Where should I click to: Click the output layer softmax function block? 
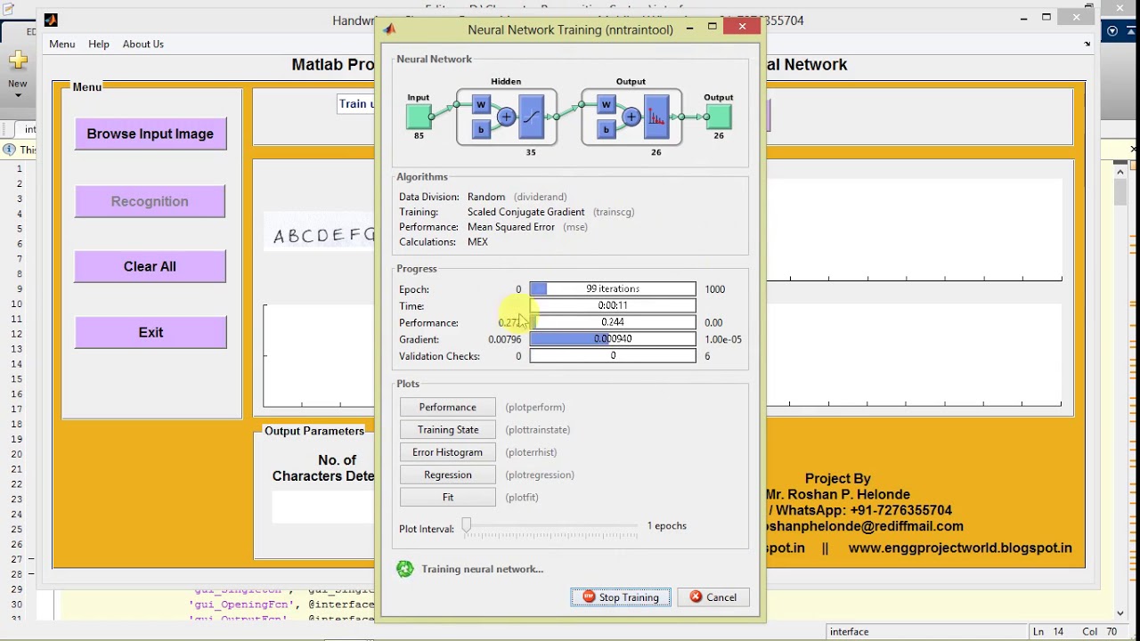656,117
